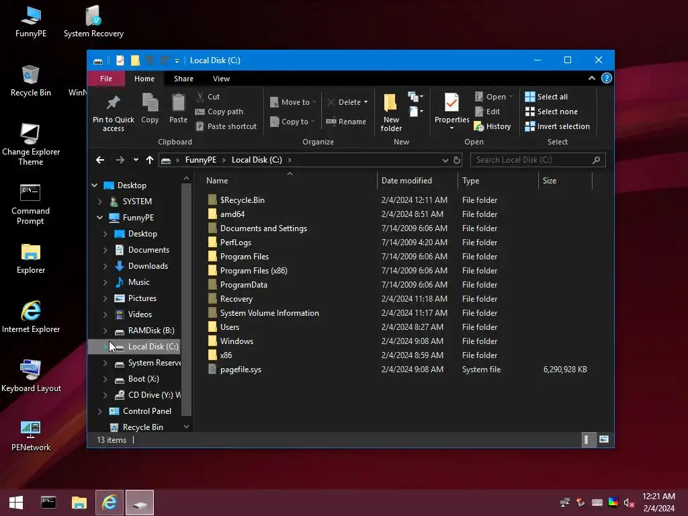The image size is (688, 516).
Task: Click Paste shortcut in ribbon
Action: (x=226, y=126)
